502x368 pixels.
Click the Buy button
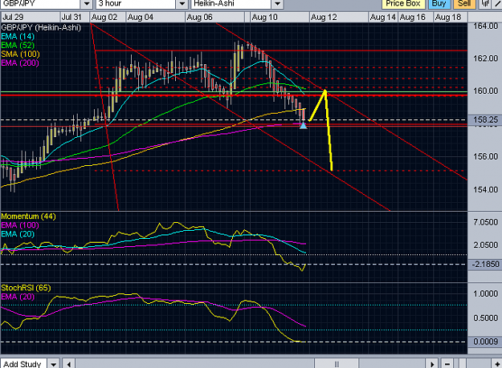[439, 3]
